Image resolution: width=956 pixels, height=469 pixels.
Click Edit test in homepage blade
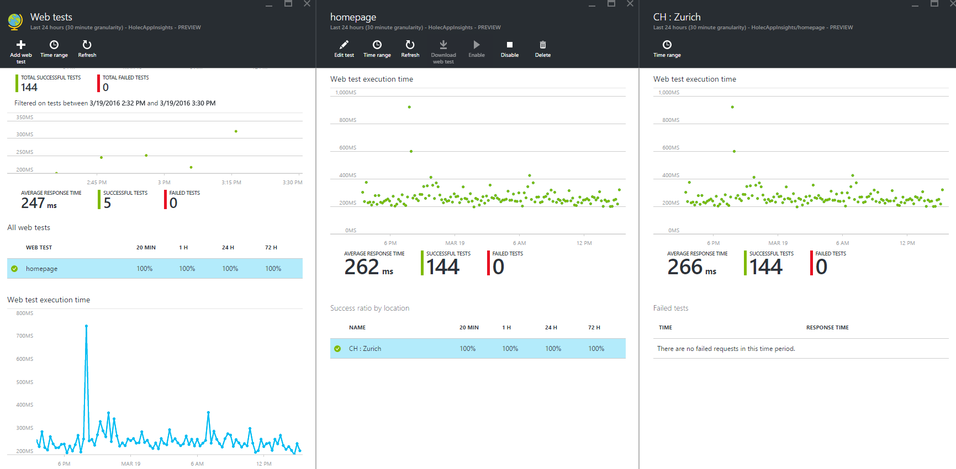tap(344, 49)
